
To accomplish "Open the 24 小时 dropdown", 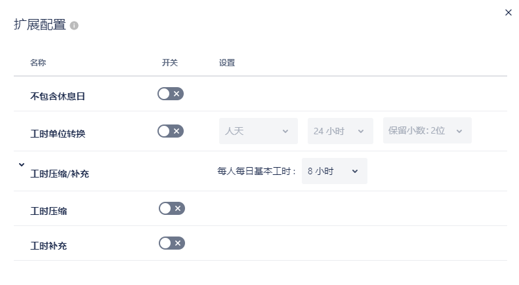I will coord(340,131).
